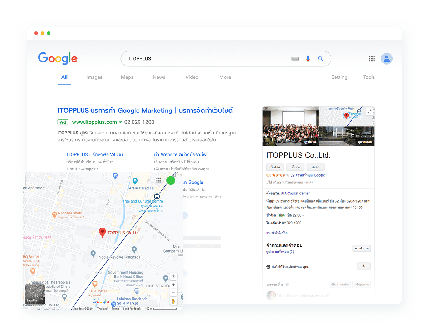The image size is (429, 331).
Task: Switch map to Satellite view
Action: click(35, 295)
